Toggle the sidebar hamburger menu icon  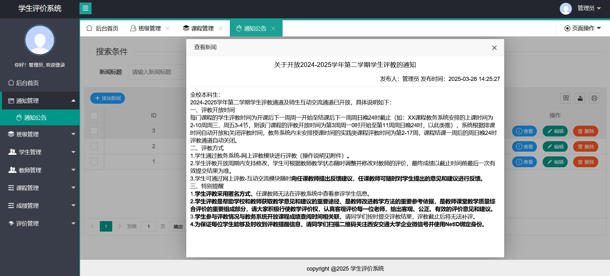point(85,8)
